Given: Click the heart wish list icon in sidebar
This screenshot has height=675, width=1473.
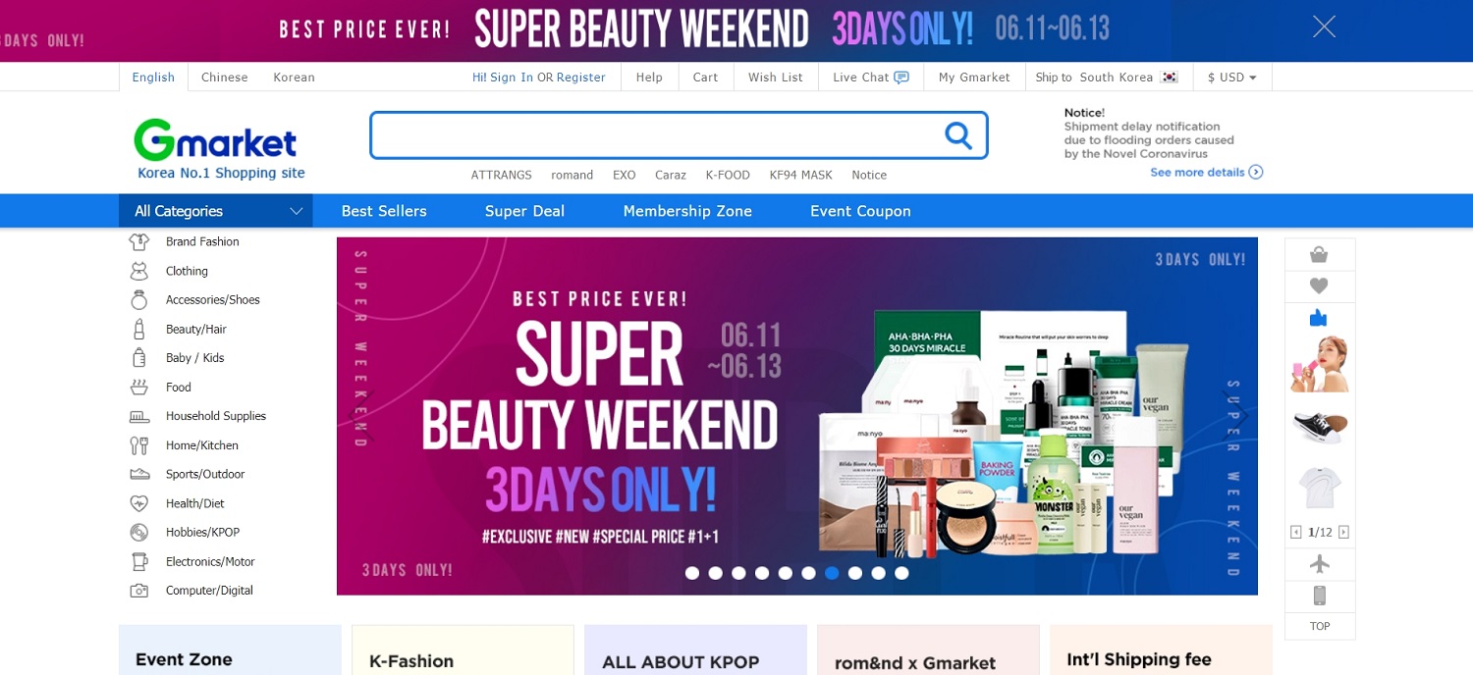Looking at the screenshot, I should (1319, 286).
